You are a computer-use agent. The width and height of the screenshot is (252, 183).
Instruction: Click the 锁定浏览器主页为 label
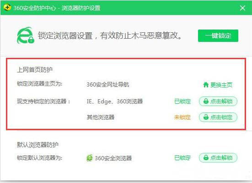(x=39, y=84)
